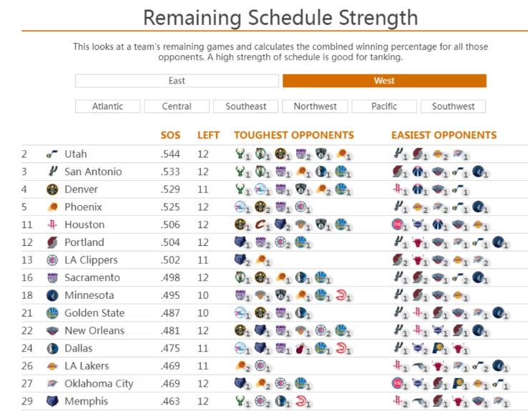
Task: Filter by the Atlantic division
Action: click(108, 107)
